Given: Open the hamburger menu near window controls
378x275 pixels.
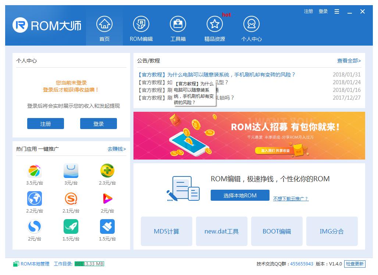Looking at the screenshot, I should tap(336, 11).
